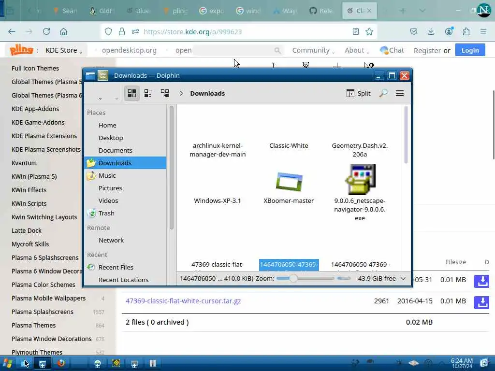Switch to the 'pling' browser tab

(175, 11)
